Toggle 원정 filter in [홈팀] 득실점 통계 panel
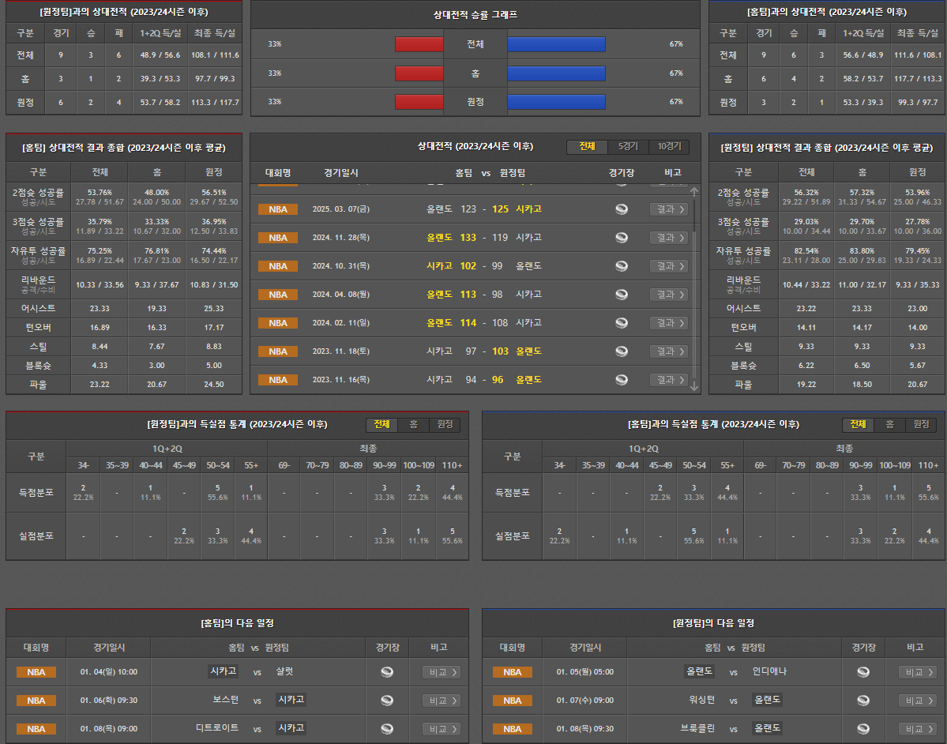The height and width of the screenshot is (744, 947). [921, 425]
